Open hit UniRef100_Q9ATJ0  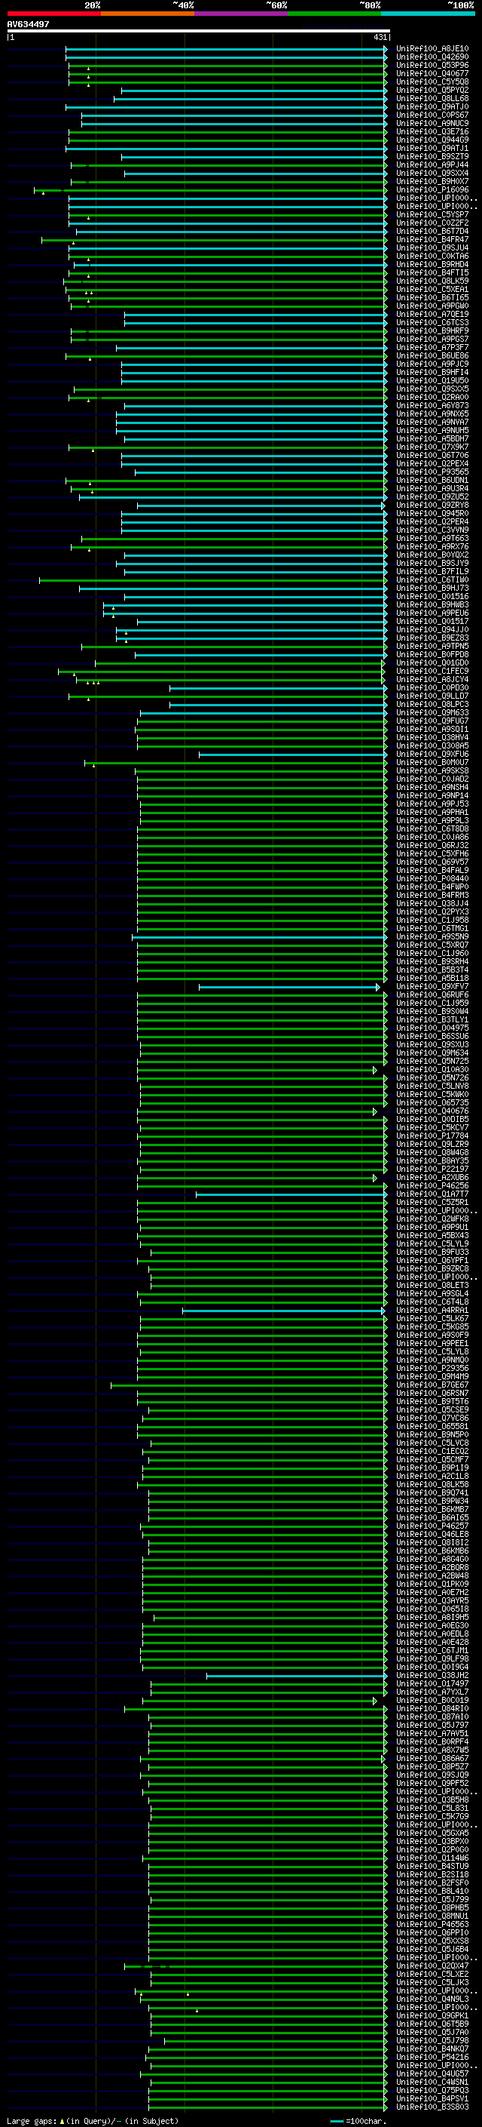tap(432, 106)
